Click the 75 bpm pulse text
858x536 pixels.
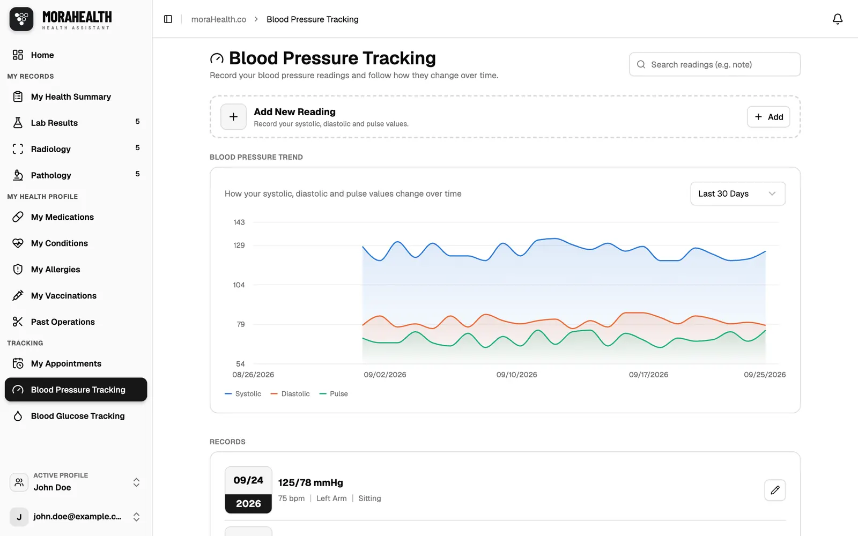point(291,498)
